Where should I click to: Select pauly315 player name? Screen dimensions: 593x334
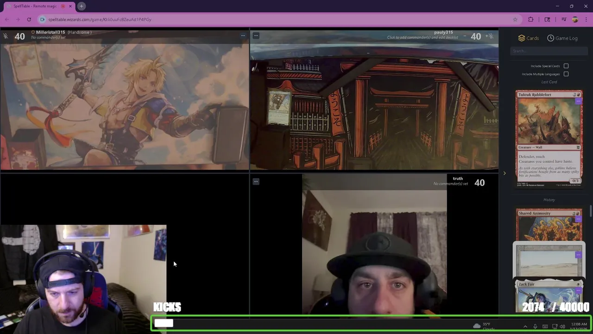click(443, 32)
